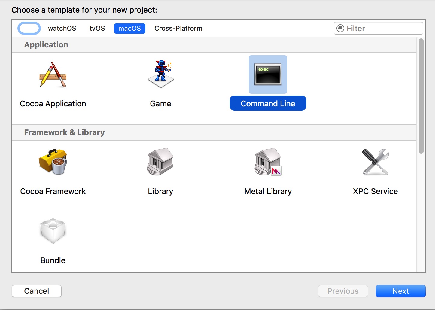Click the XPC Service label
435x310 pixels.
(x=376, y=191)
